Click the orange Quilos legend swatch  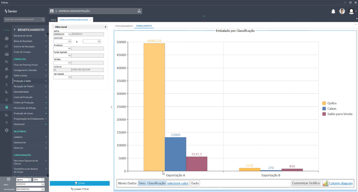pyautogui.click(x=324, y=103)
